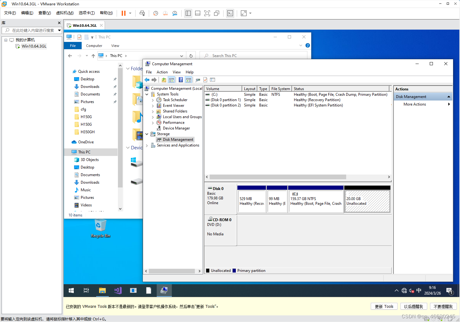Select the 529 MB Recovery partition block

point(252,199)
